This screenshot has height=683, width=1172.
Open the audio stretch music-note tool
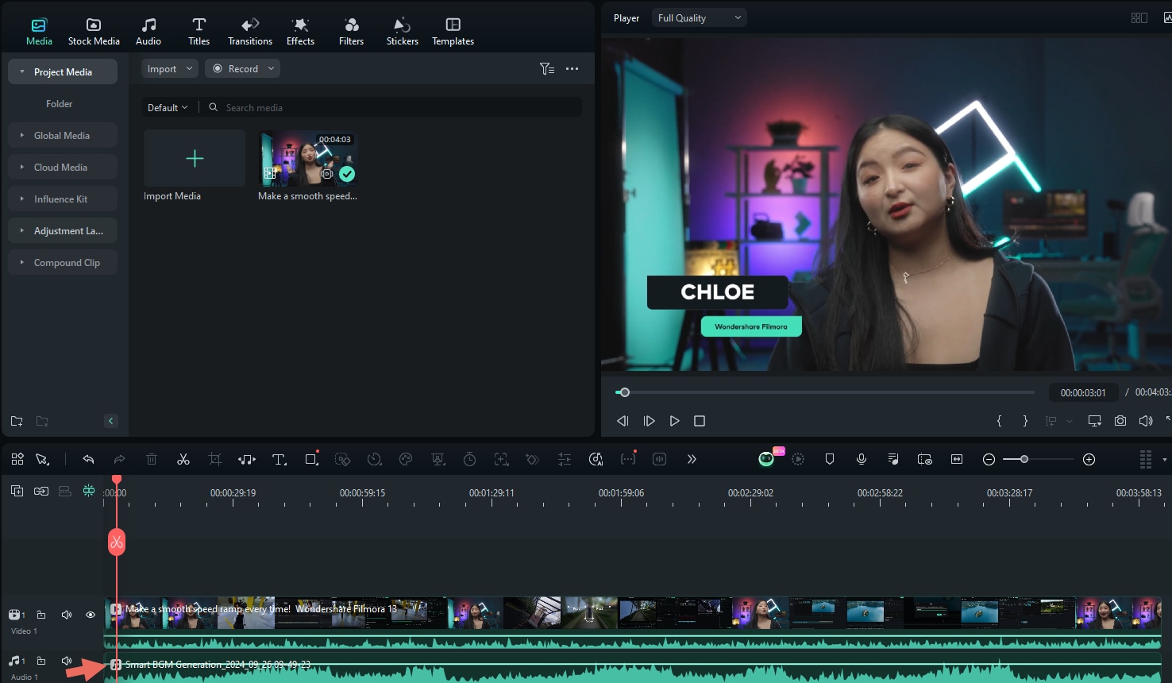point(247,459)
